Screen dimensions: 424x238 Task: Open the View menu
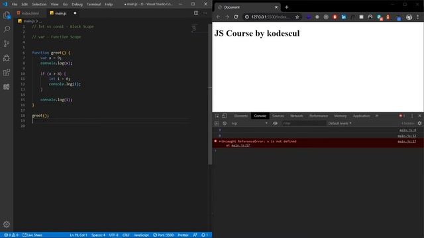tap(54, 5)
